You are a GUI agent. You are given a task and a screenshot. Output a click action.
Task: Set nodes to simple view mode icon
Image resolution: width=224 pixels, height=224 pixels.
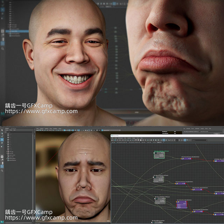click(x=136, y=140)
